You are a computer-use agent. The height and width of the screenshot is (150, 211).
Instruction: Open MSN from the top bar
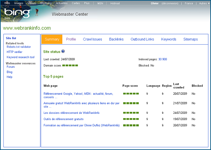click(x=100, y=3)
